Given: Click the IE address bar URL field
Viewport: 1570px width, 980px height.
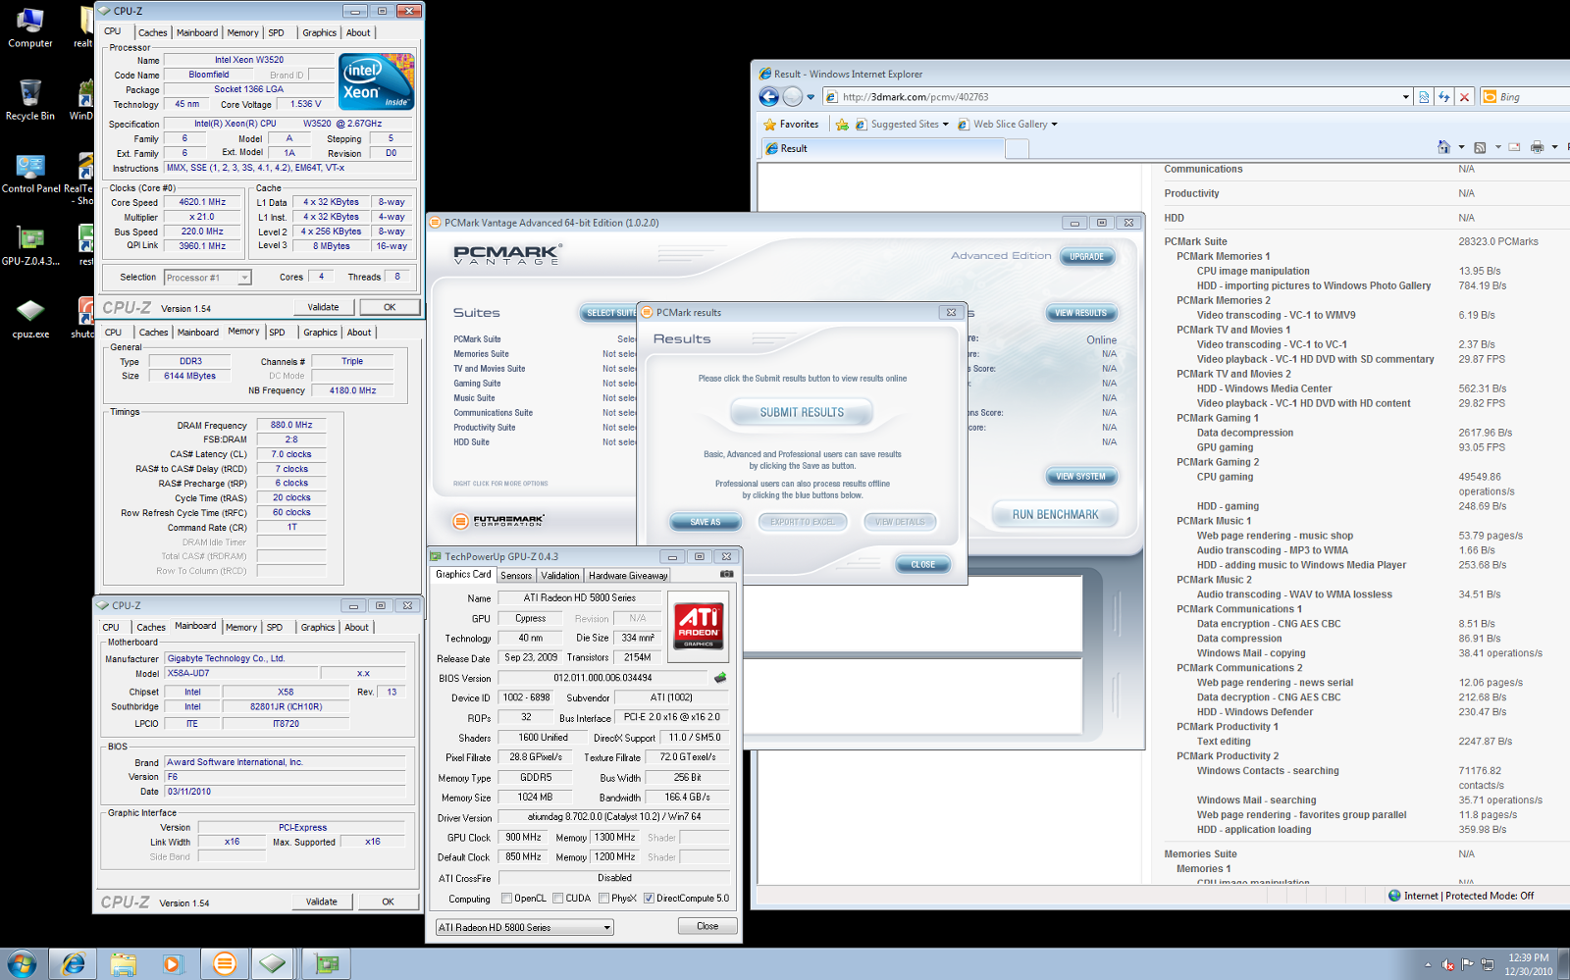Looking at the screenshot, I should pos(1119,97).
